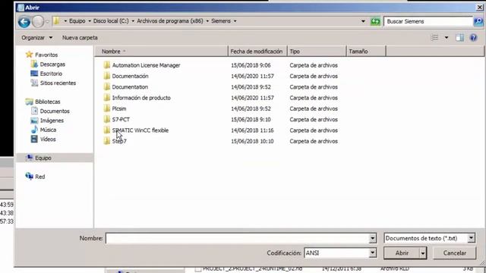Viewport: 486px width, 273px height.
Task: Click the search magnifier icon
Action: point(478,21)
